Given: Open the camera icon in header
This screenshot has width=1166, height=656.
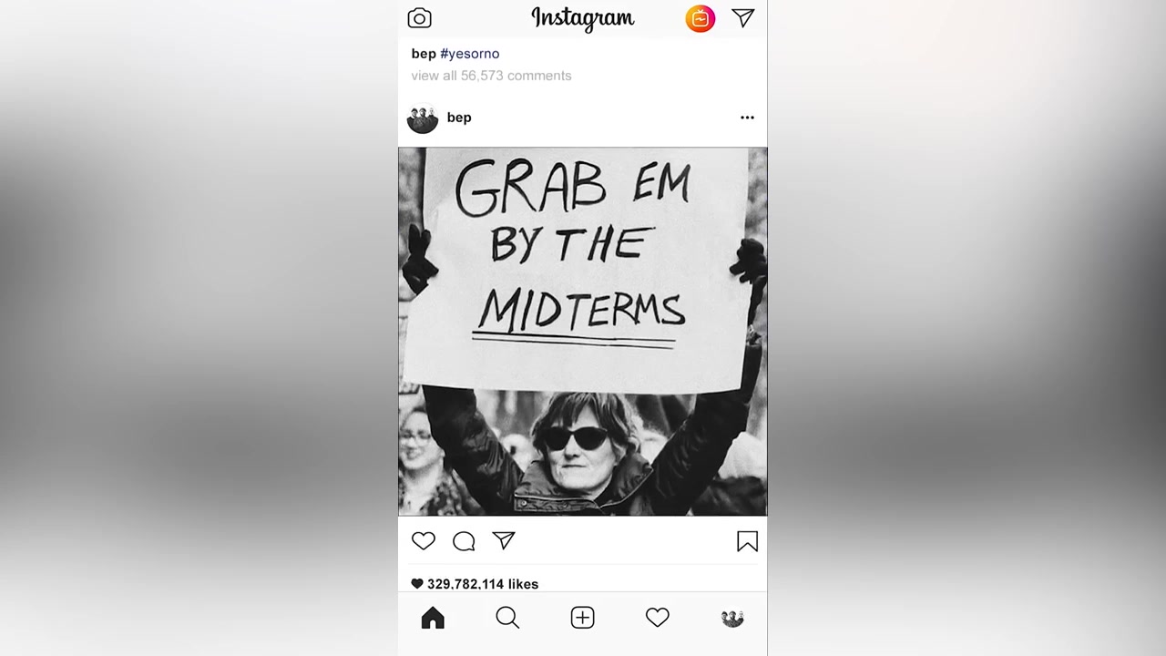Looking at the screenshot, I should point(419,18).
